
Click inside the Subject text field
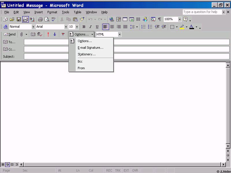point(126,57)
